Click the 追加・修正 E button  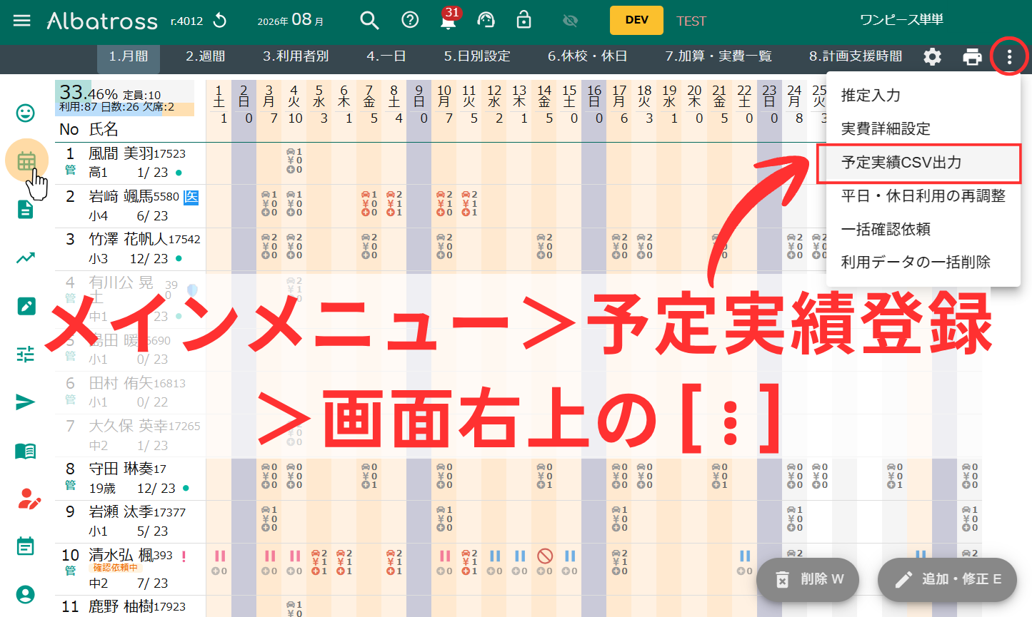947,579
